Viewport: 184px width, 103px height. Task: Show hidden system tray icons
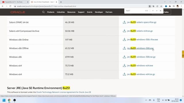(x=146, y=100)
